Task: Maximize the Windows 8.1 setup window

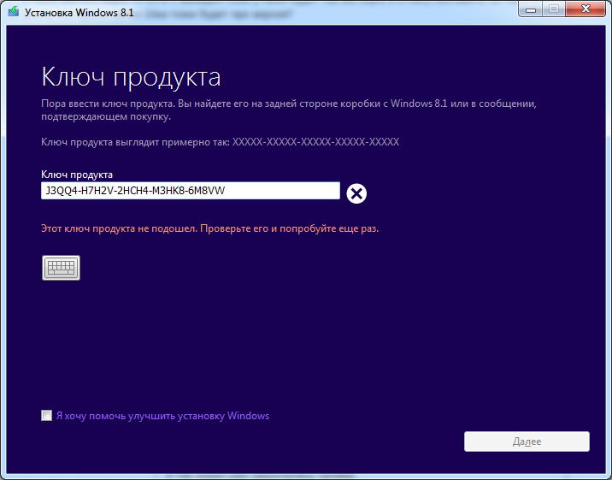Action: pyautogui.click(x=553, y=9)
